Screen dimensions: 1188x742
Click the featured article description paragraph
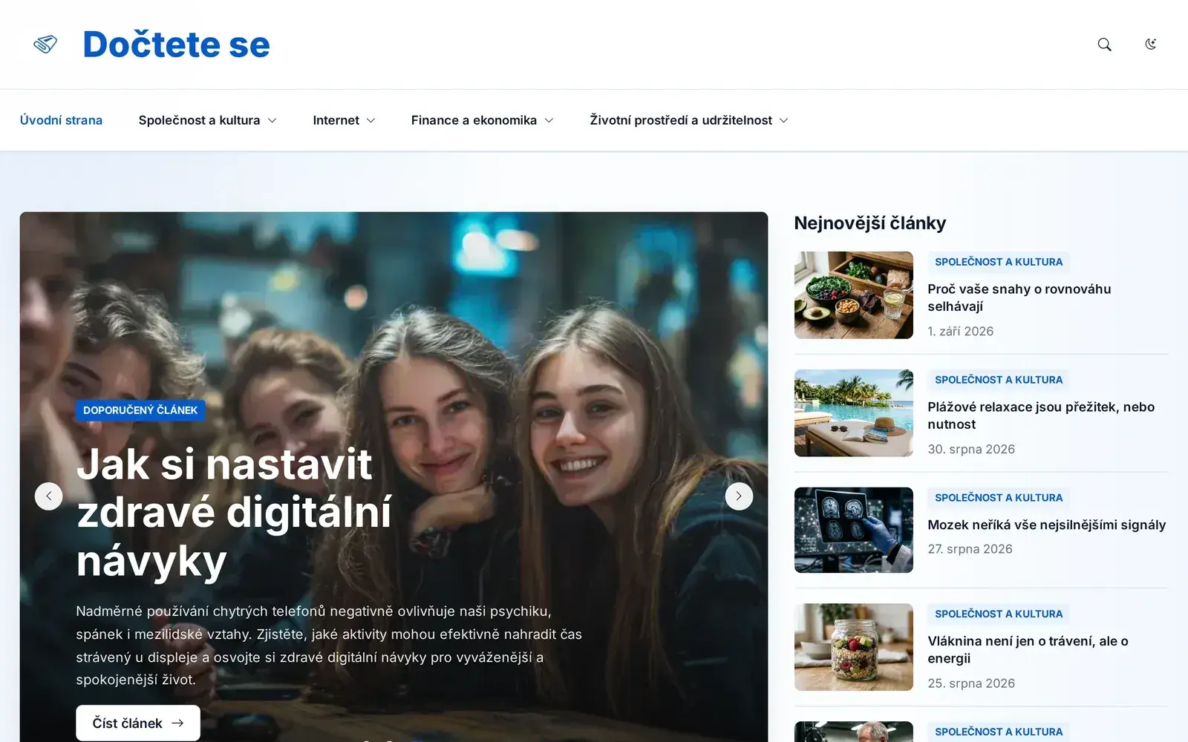329,646
